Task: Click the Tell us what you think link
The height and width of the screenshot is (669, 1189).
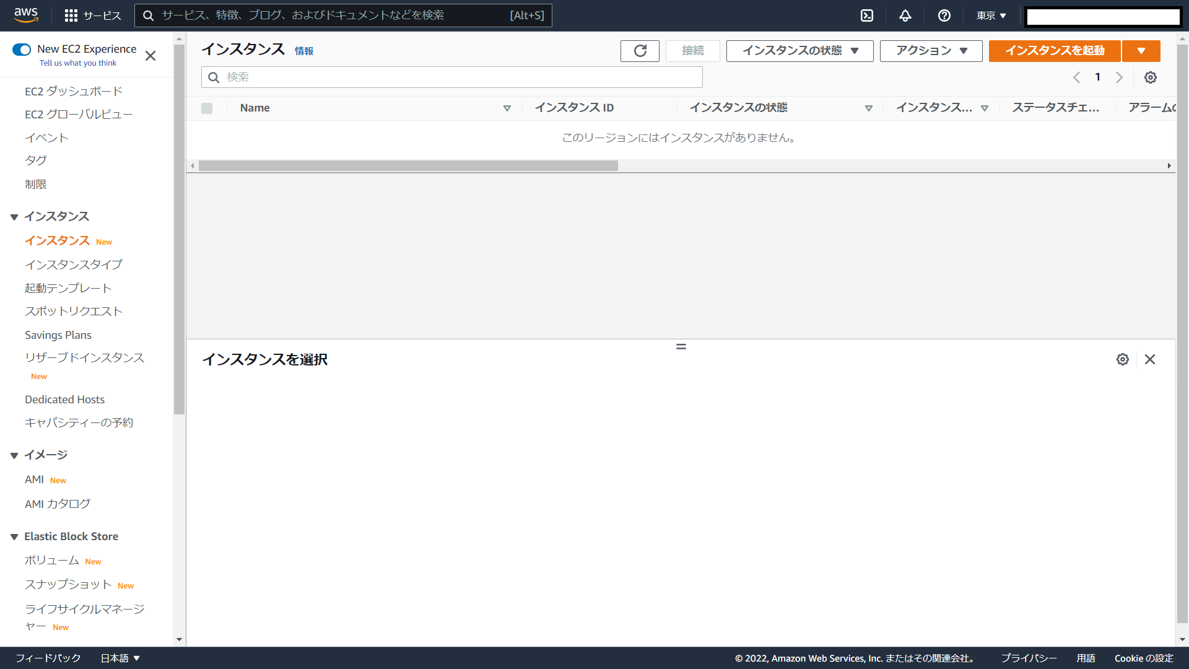Action: pos(78,63)
